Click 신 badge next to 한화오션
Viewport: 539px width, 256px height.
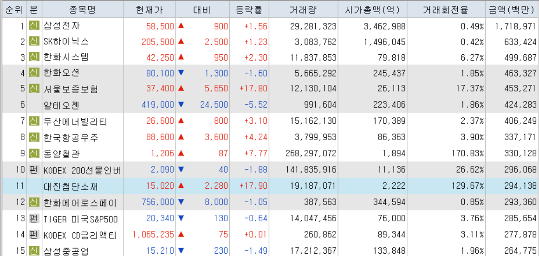[34, 73]
